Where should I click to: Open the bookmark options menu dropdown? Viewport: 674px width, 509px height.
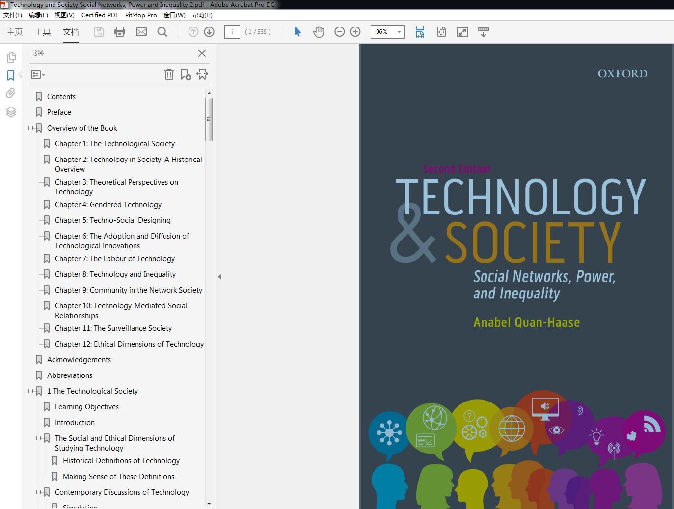pos(38,75)
